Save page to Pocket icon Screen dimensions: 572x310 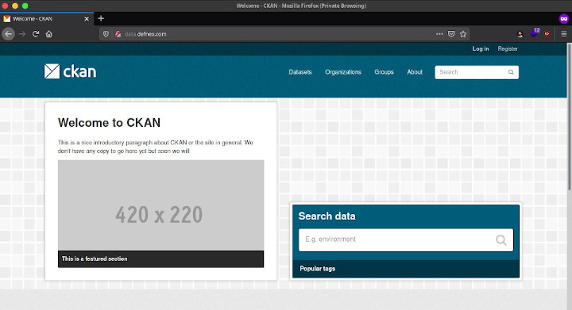point(451,34)
